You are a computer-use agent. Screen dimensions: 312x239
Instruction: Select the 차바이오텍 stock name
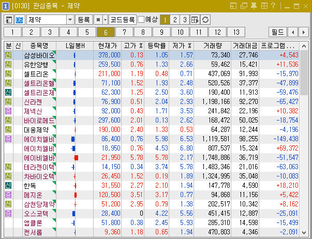click(x=39, y=176)
